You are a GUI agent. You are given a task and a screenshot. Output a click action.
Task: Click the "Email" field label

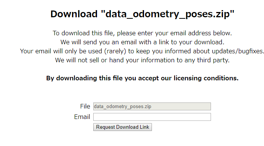tap(82, 117)
